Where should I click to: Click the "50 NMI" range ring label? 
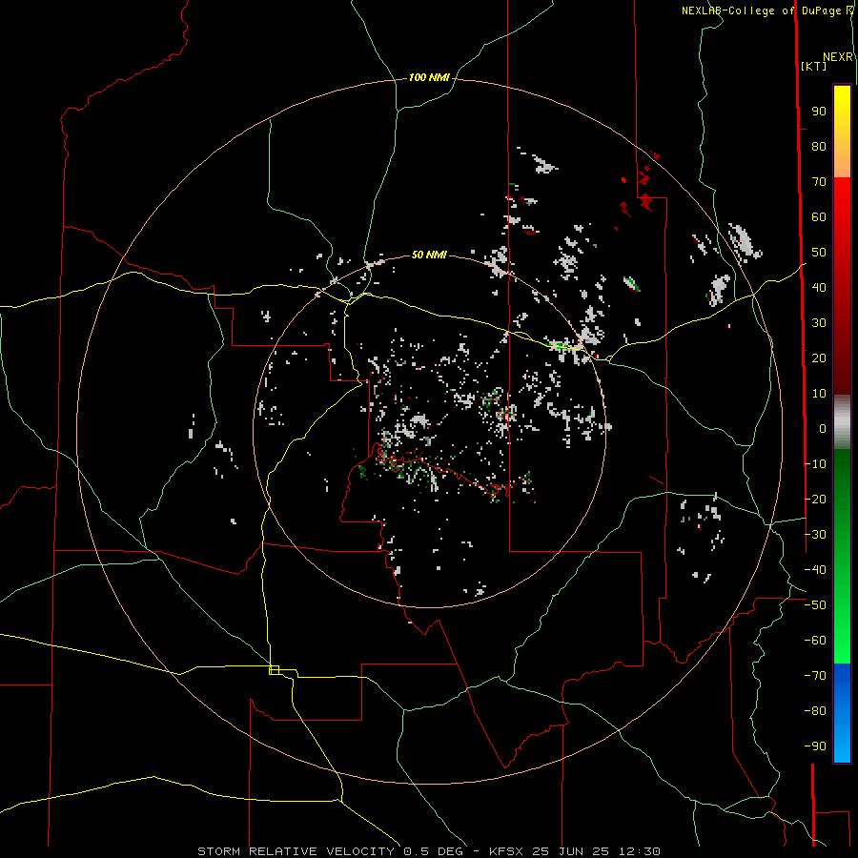[429, 255]
